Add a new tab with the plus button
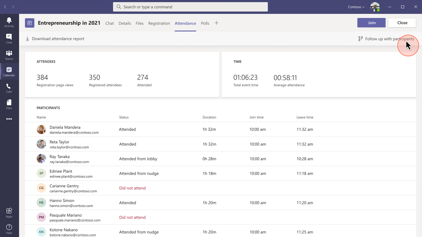Image resolution: width=422 pixels, height=237 pixels. click(216, 23)
